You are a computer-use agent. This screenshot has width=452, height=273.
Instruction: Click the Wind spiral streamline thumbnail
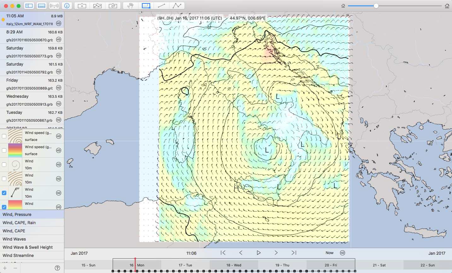15,165
